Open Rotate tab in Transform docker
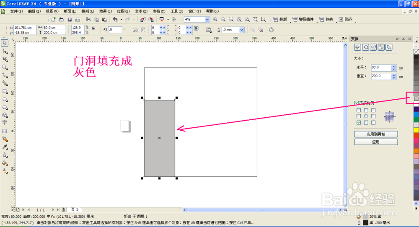The image size is (419, 227). pos(365,47)
